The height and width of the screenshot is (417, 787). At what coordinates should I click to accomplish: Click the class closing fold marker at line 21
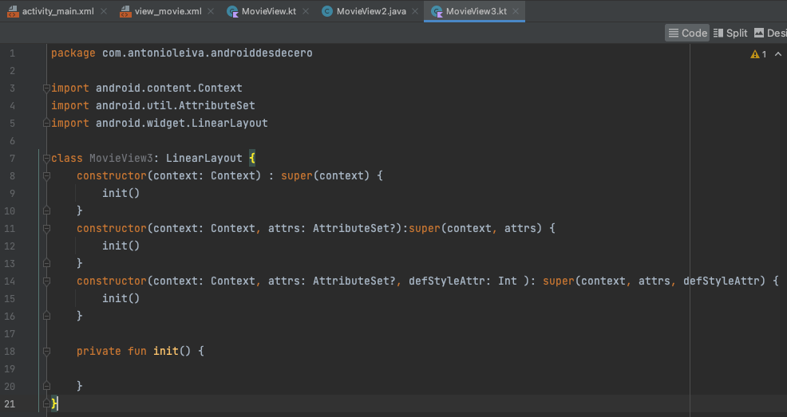[x=46, y=403]
